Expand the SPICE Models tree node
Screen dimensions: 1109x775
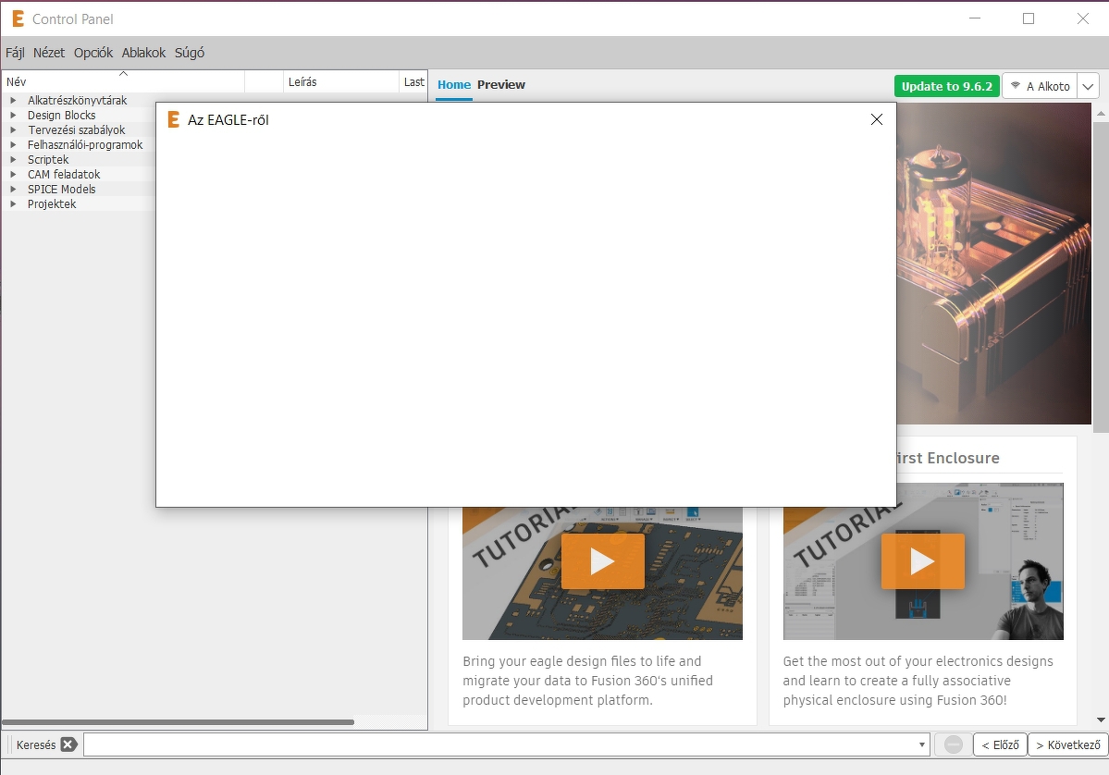pos(13,190)
